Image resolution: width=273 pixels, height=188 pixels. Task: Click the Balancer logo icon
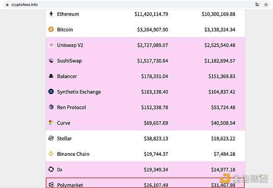pyautogui.click(x=51, y=76)
